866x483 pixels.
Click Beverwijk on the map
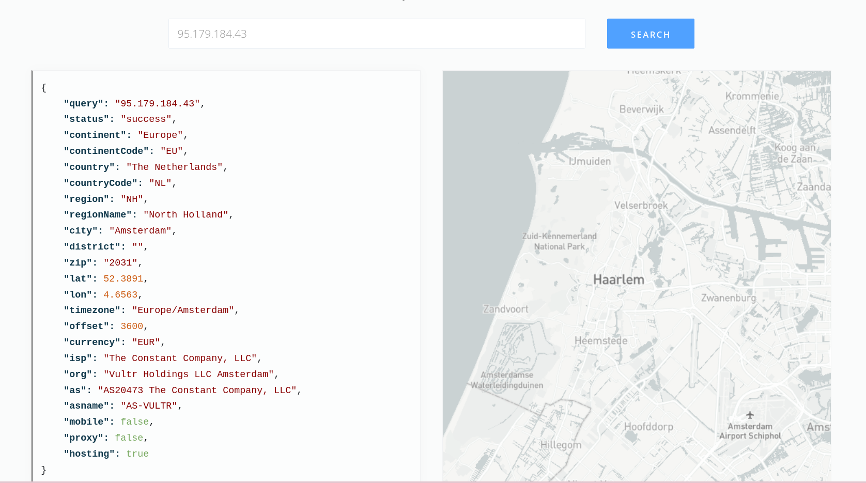[641, 110]
